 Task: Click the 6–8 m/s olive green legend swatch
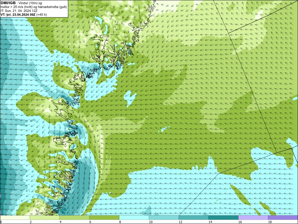(104, 217)
